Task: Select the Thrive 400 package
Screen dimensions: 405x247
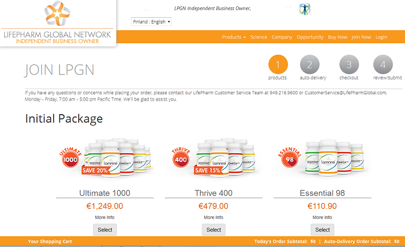Action: point(214,230)
